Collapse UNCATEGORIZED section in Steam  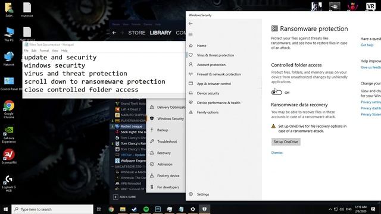point(113,166)
